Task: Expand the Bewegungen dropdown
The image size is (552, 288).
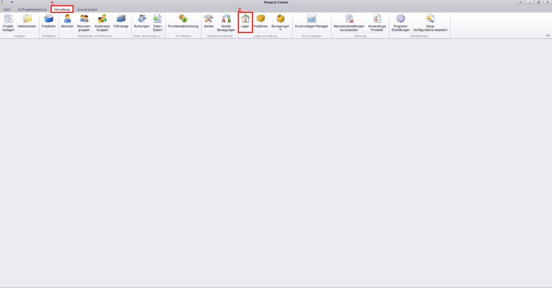Action: (x=280, y=29)
